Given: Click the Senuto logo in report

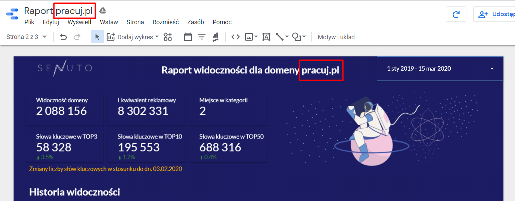Looking at the screenshot, I should [x=65, y=68].
